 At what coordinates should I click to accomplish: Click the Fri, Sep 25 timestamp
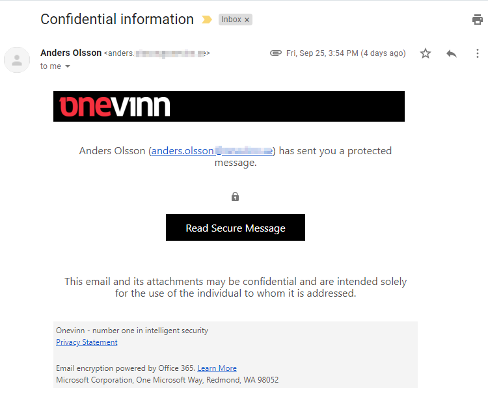click(x=346, y=53)
